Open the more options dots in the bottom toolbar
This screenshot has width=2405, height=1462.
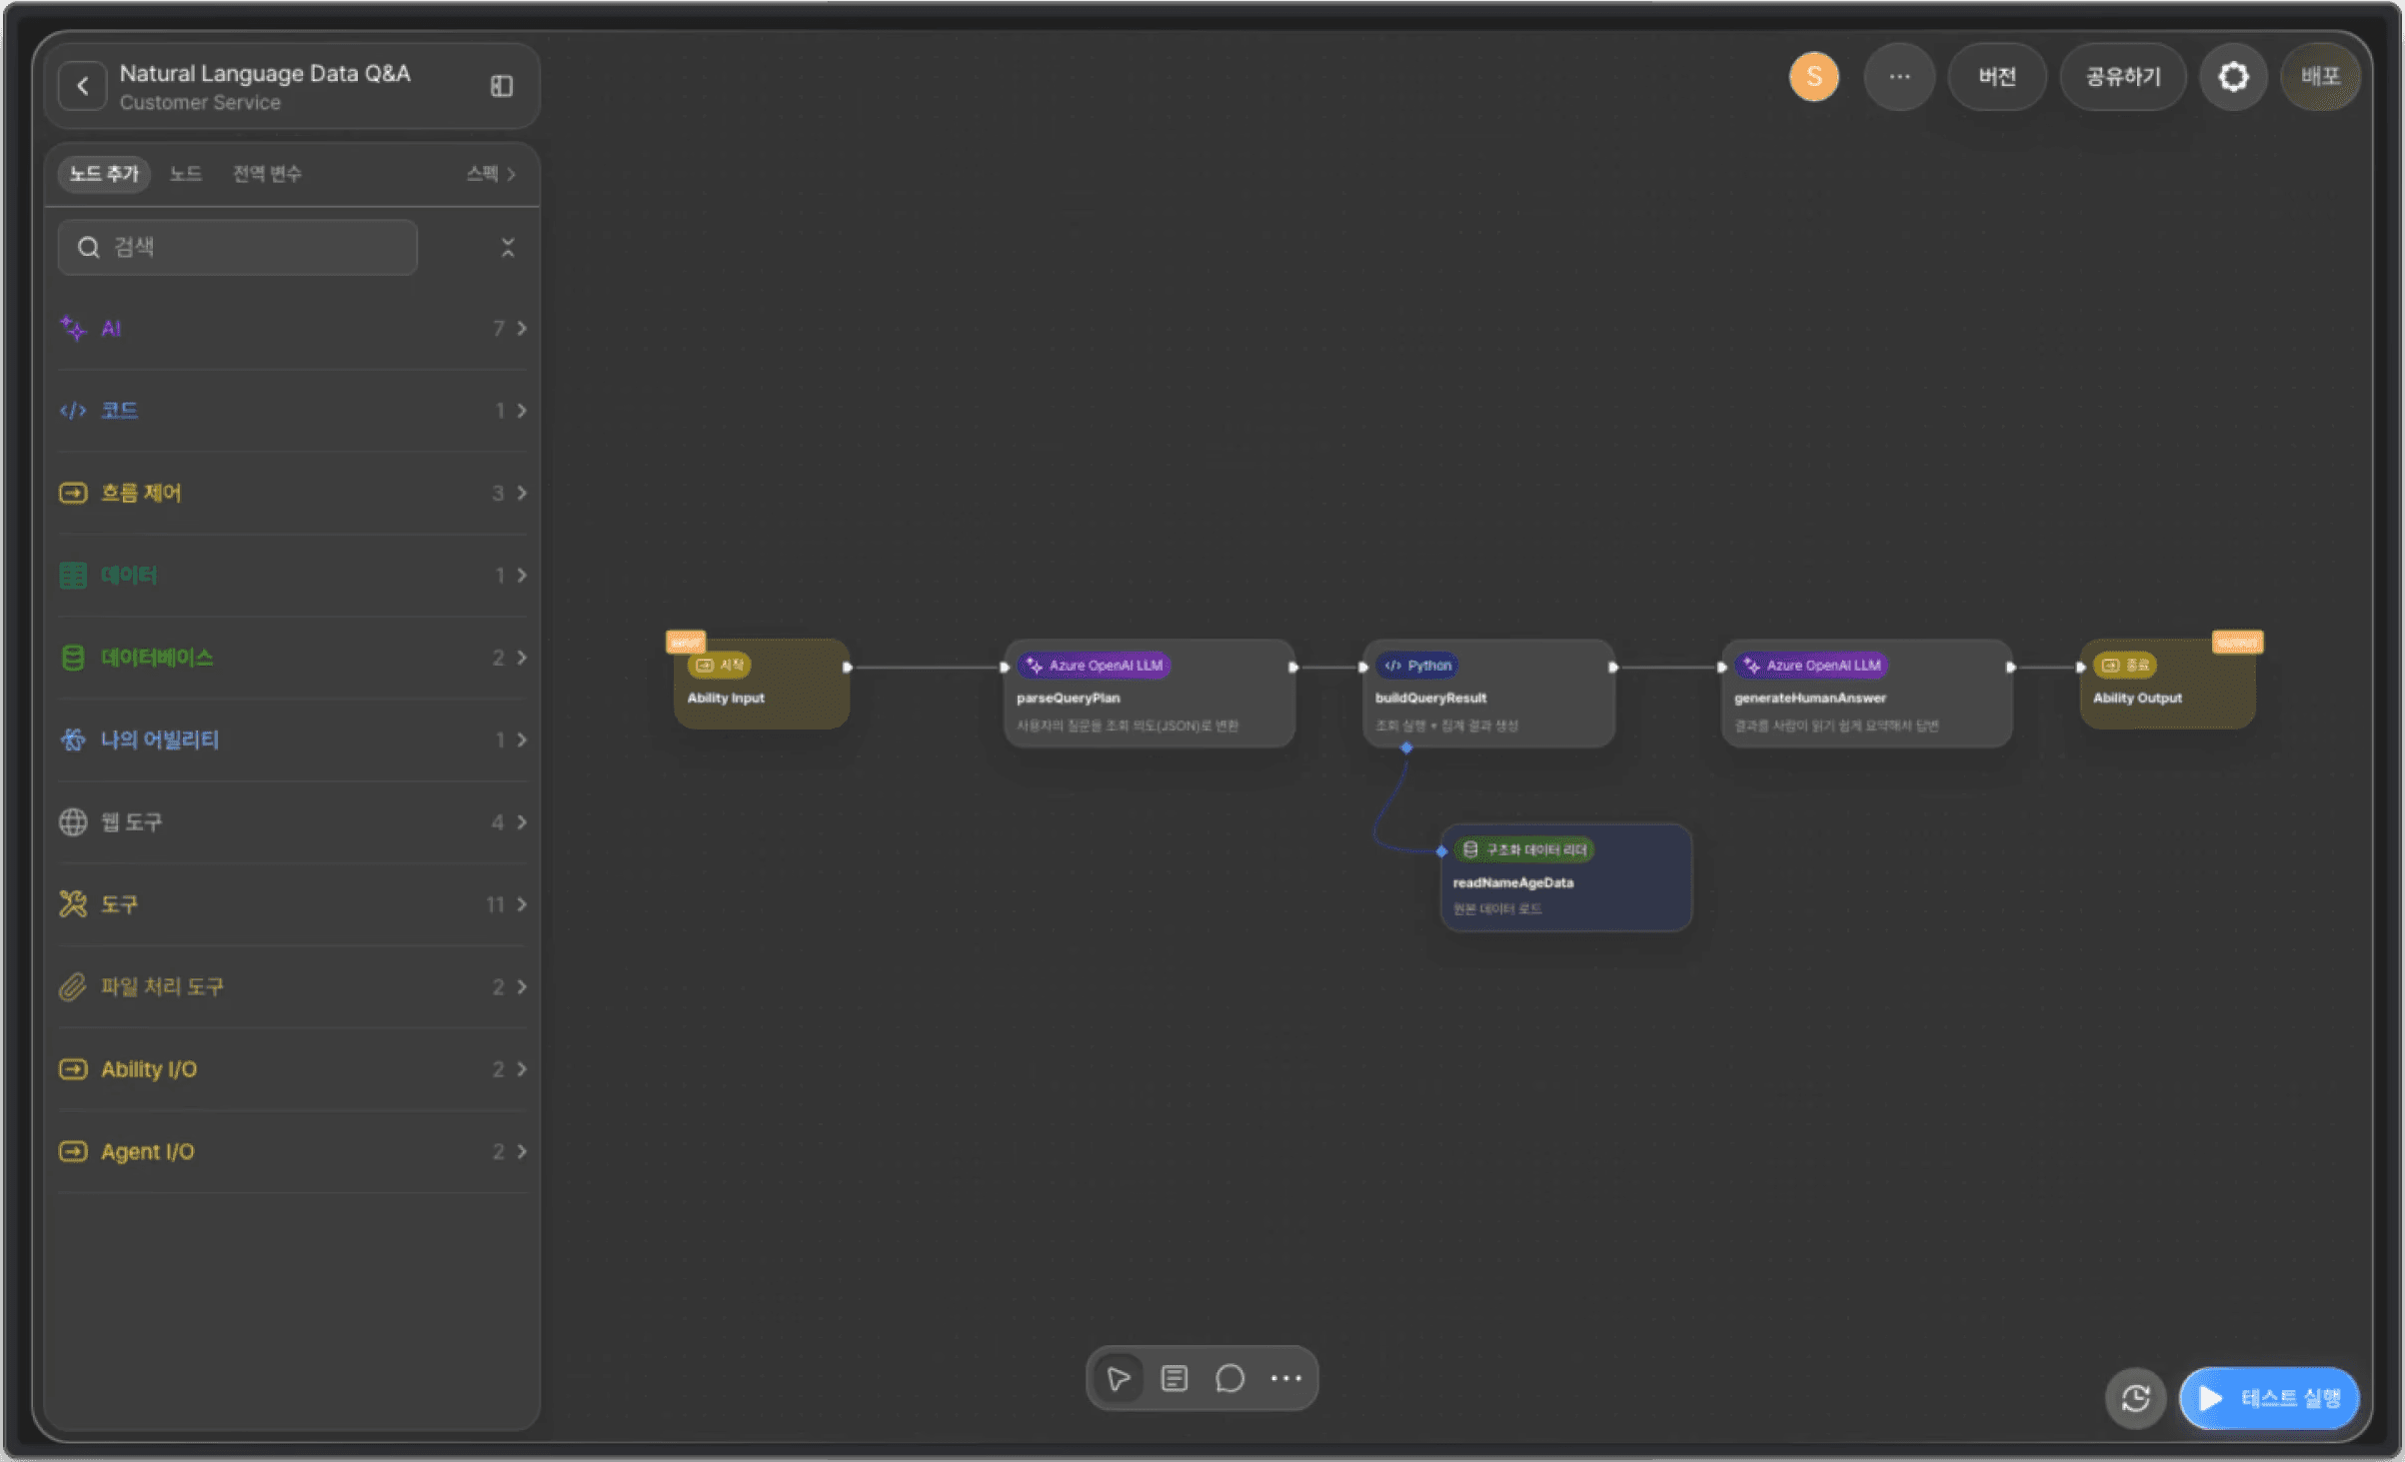1286,1378
